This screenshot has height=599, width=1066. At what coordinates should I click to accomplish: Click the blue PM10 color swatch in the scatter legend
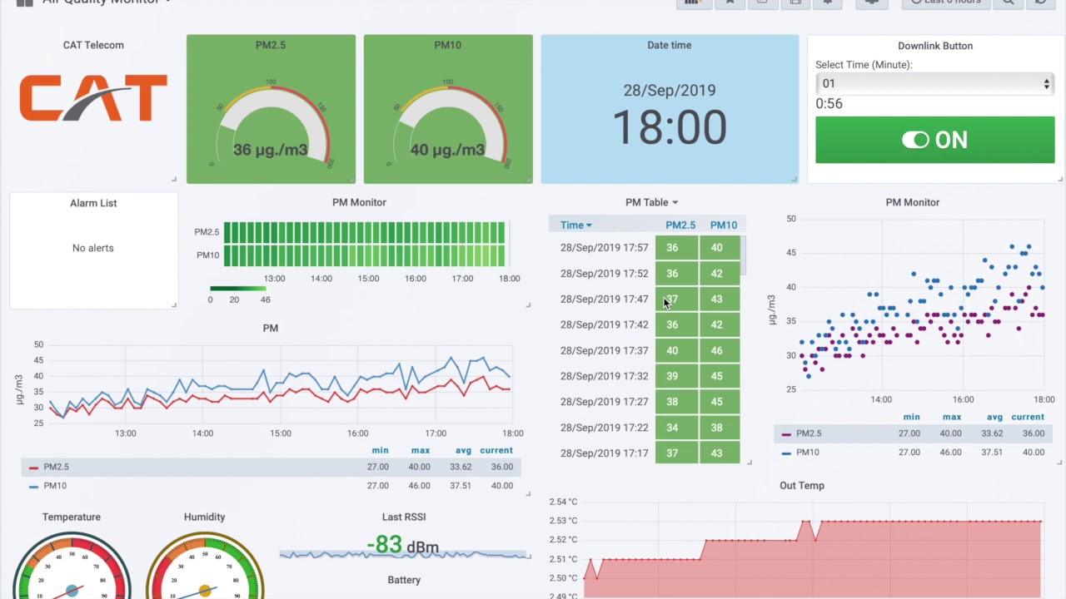786,453
